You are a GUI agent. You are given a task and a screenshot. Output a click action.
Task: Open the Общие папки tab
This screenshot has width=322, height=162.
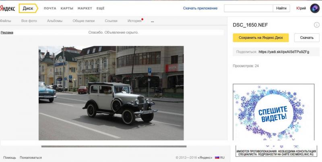tap(84, 21)
